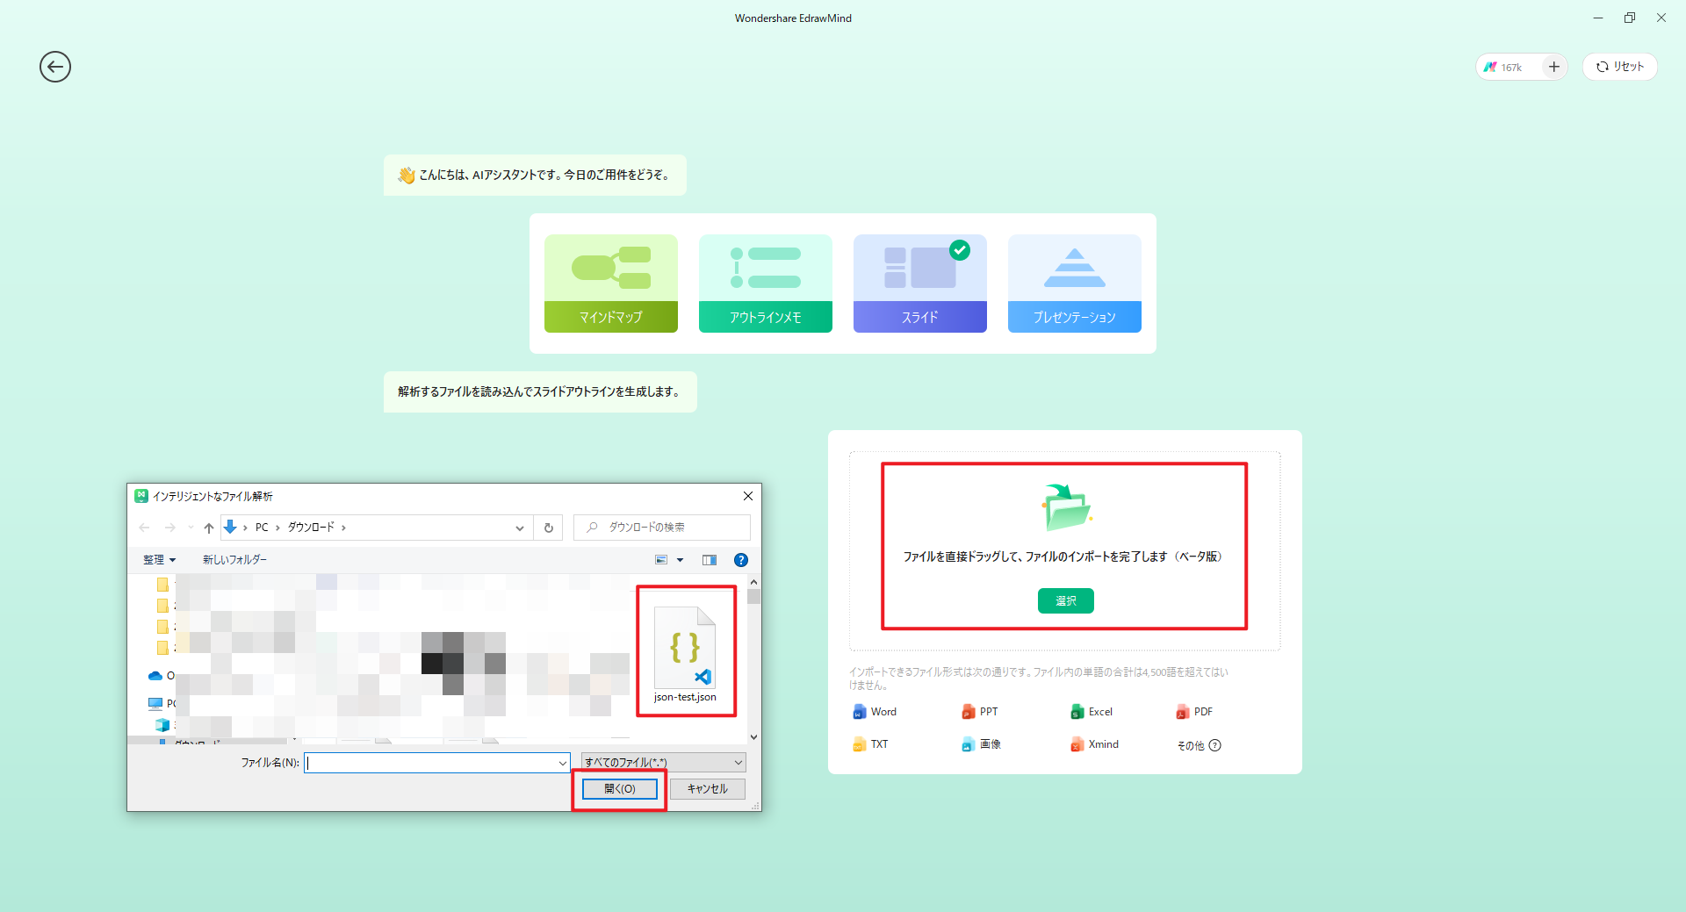Select the プレゼンテーション card
The width and height of the screenshot is (1686, 912).
tap(1075, 284)
